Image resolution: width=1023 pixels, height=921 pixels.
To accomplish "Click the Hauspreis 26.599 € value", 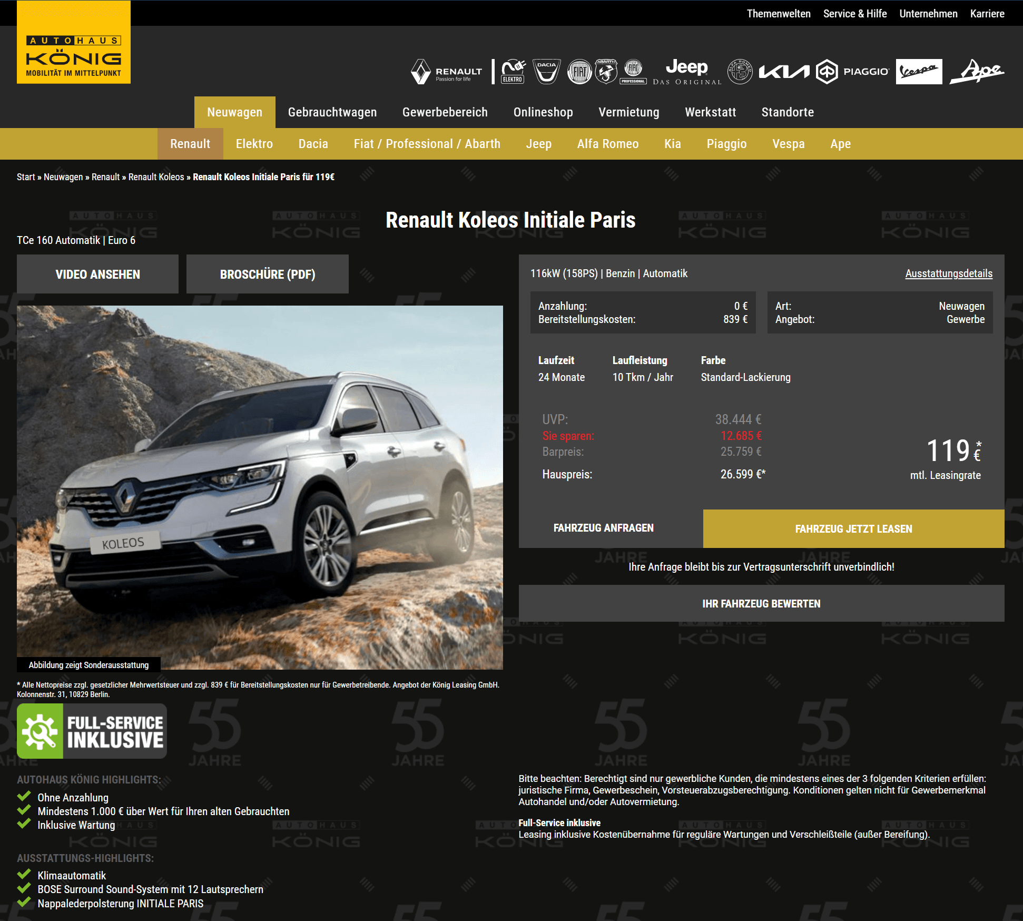I will 743,474.
